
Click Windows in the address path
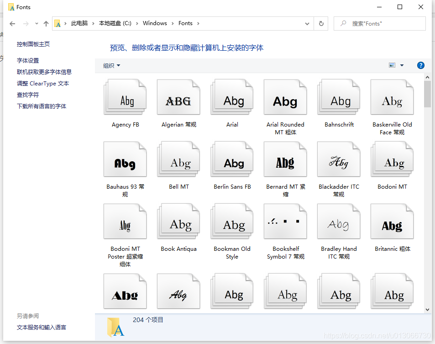pos(155,23)
